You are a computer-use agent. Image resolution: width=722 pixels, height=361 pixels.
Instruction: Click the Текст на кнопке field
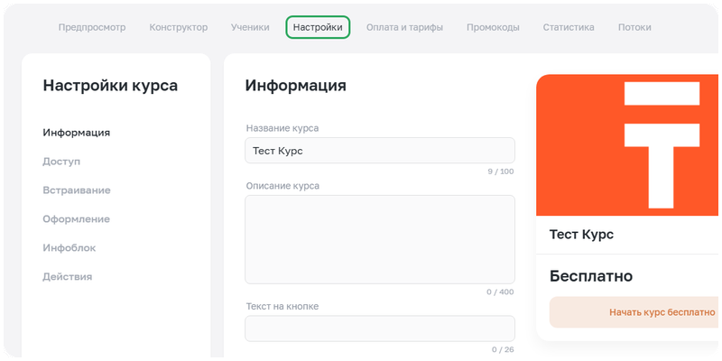pos(379,329)
